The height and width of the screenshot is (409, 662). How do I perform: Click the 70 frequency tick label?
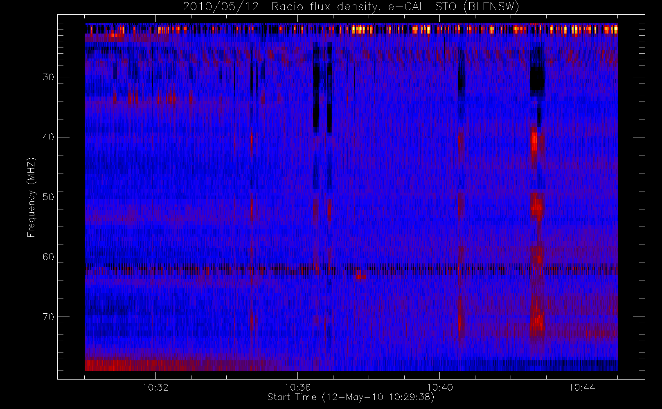pos(48,317)
